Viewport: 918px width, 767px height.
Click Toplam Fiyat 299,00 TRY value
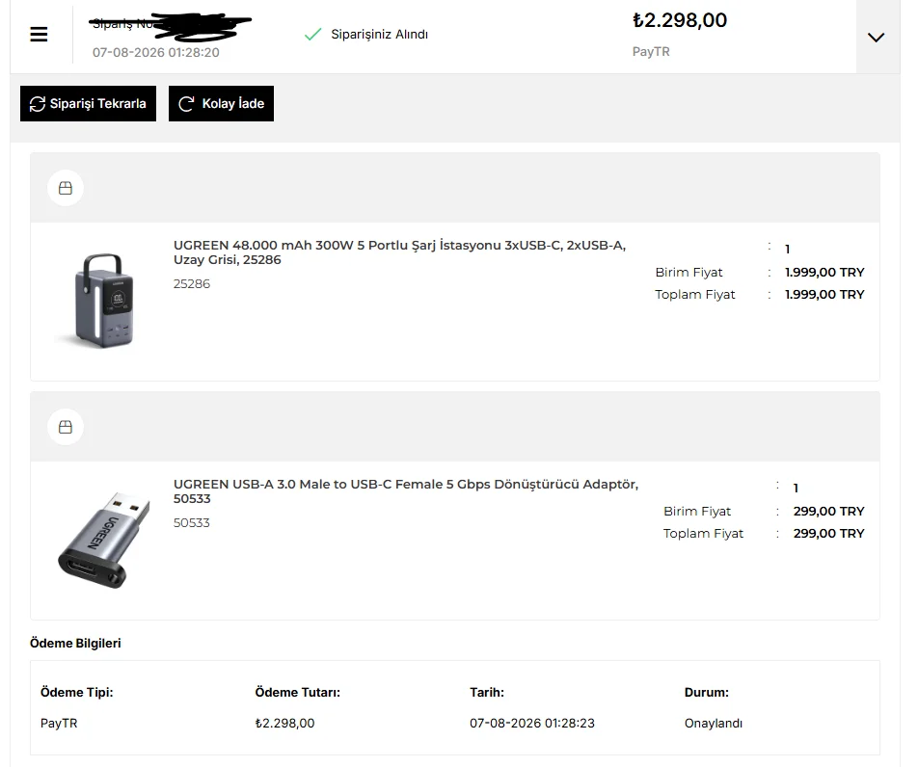[x=828, y=534]
